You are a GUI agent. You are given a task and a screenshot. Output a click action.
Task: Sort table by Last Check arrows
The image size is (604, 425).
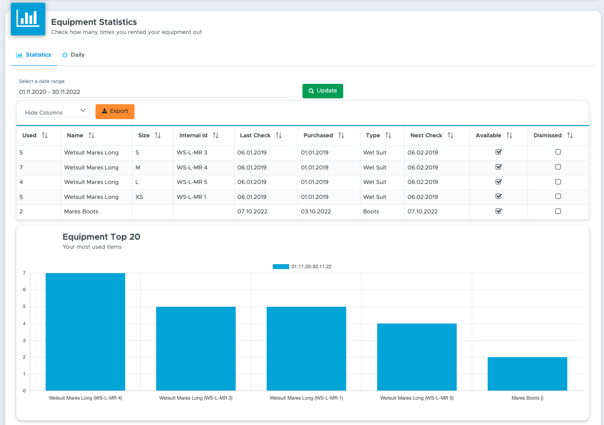(279, 135)
